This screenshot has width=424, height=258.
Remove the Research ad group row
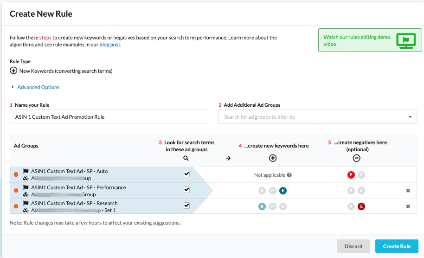pos(408,206)
